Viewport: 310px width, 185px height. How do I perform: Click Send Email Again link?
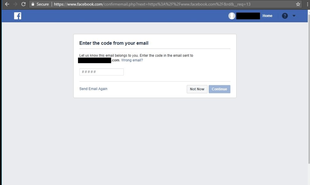[x=93, y=89]
